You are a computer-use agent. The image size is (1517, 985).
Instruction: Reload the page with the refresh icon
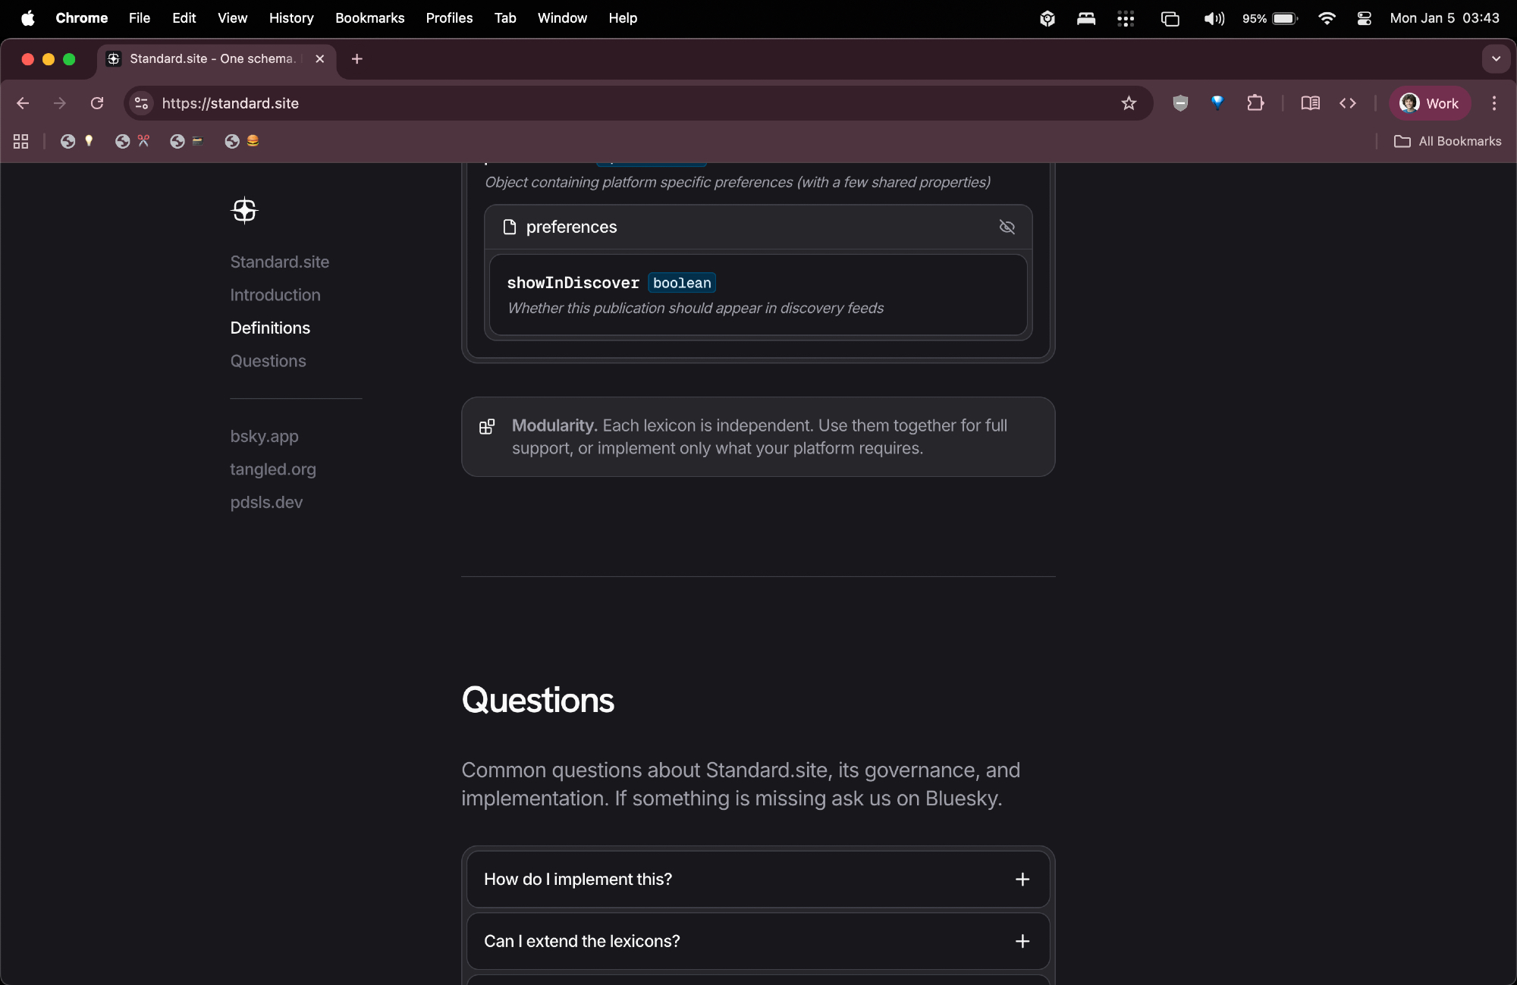[97, 103]
